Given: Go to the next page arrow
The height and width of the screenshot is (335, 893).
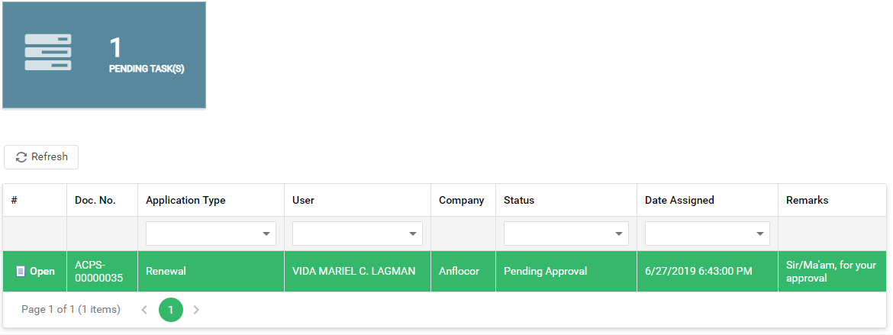Looking at the screenshot, I should pyautogui.click(x=196, y=310).
